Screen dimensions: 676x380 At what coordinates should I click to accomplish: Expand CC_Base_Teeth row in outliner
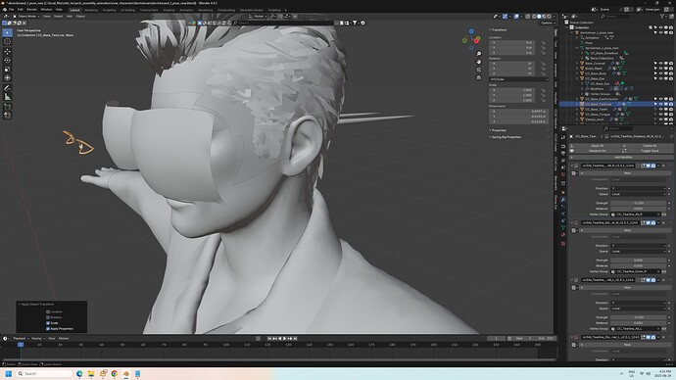[x=577, y=110]
